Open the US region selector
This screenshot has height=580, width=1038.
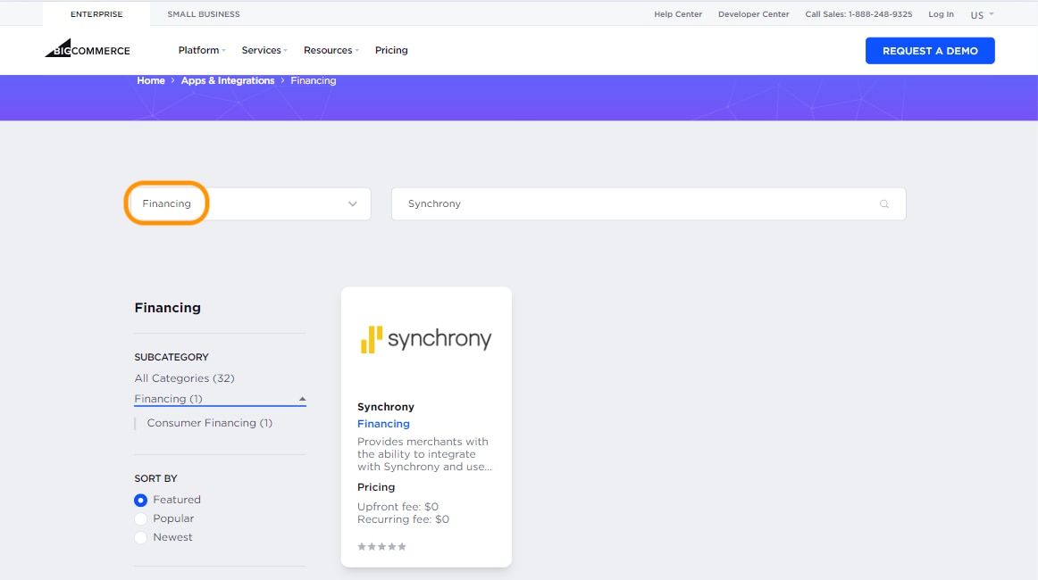pyautogui.click(x=982, y=14)
